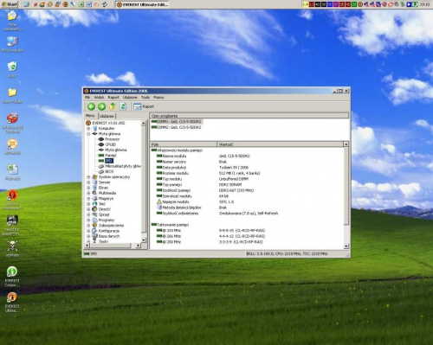The width and height of the screenshot is (433, 345).
Task: Expand the Ekran node
Action: [88, 188]
